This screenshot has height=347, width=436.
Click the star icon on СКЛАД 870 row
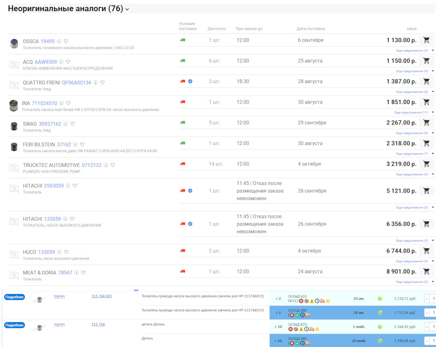(x=317, y=329)
